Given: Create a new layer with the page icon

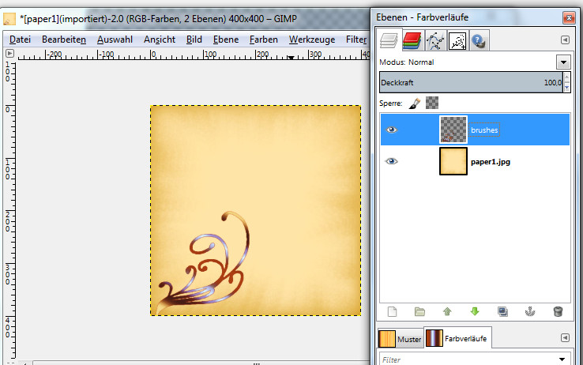Looking at the screenshot, I should pos(393,311).
